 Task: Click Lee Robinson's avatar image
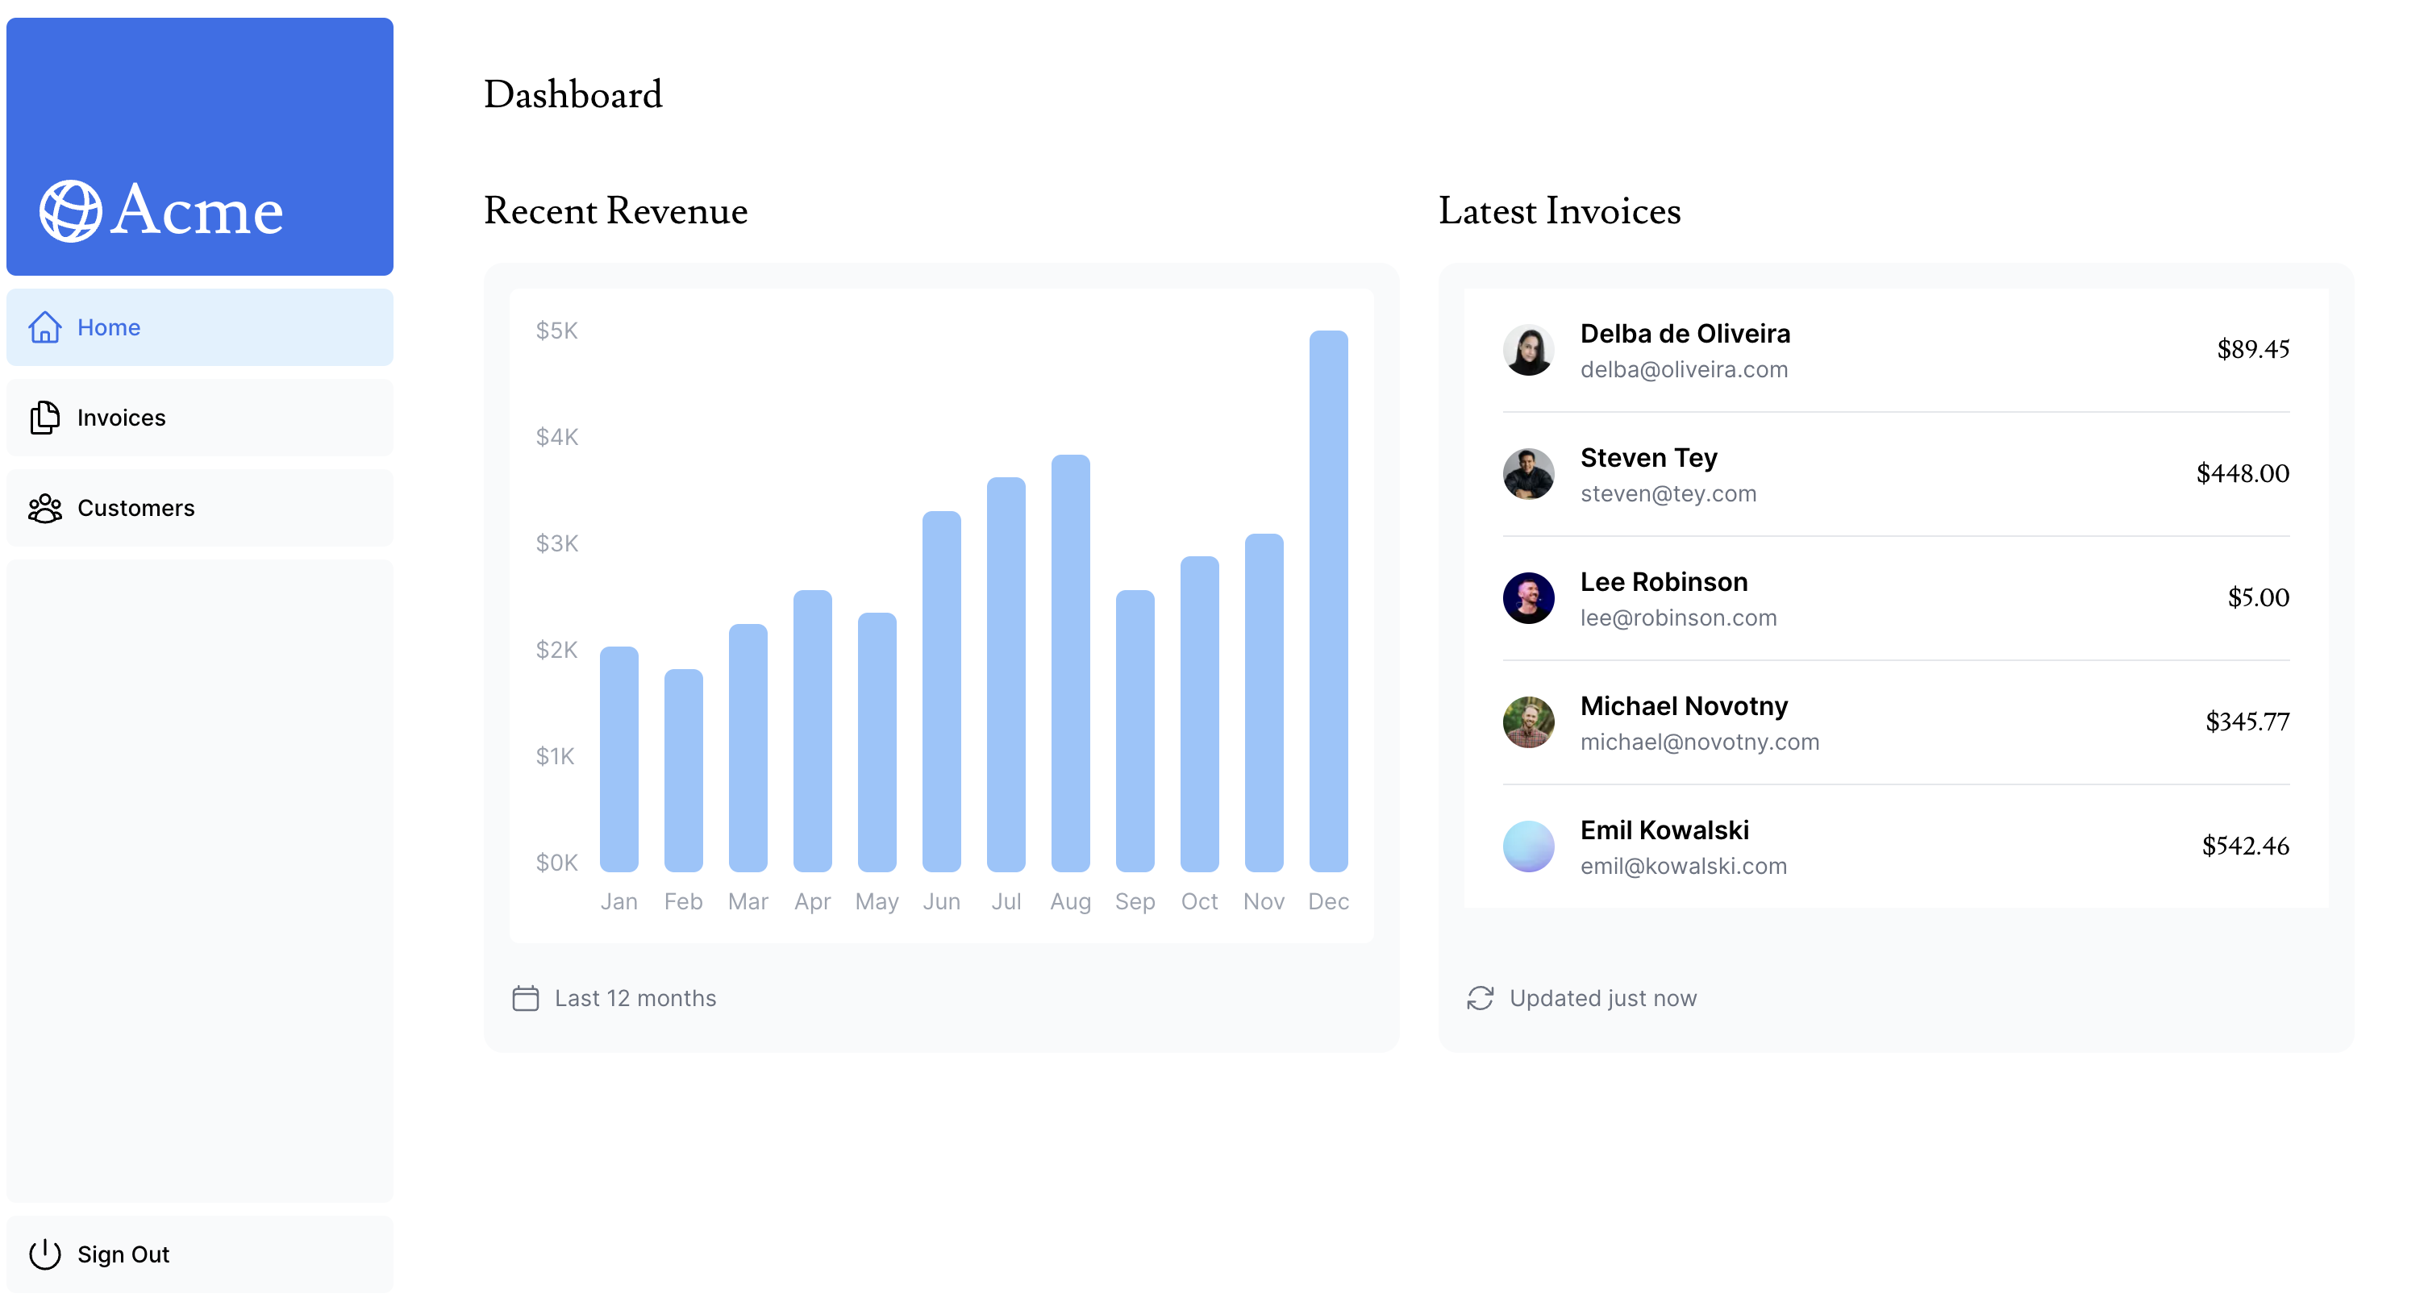tap(1528, 598)
